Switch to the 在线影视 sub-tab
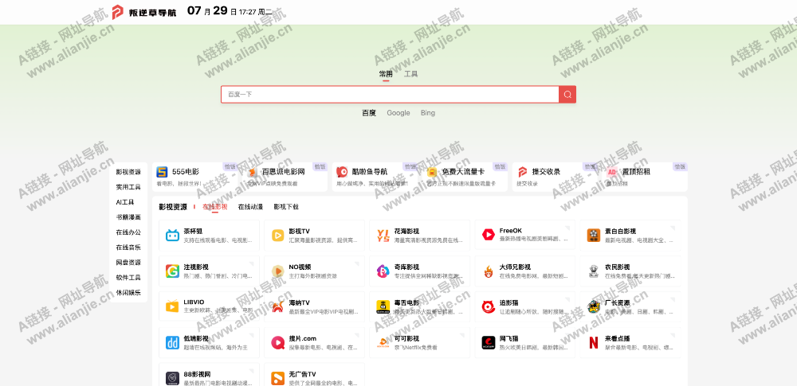Screen dimensions: 797x386 click(215, 207)
